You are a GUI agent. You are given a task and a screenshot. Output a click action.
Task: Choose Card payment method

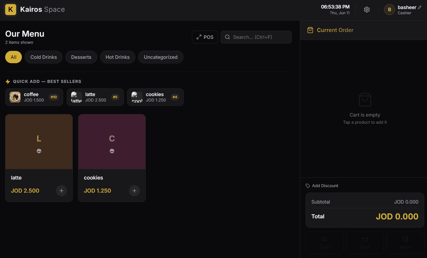click(365, 243)
